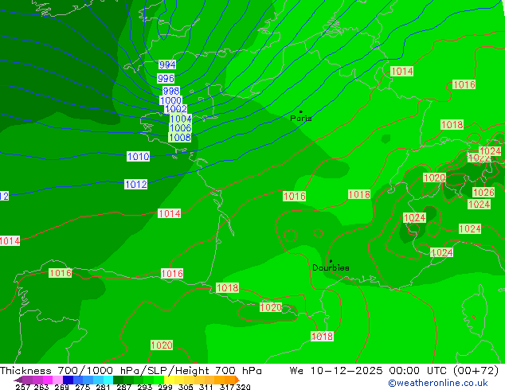Pick the cyan legend swatch left of 287
The image size is (505, 390).
pyautogui.click(x=108, y=380)
